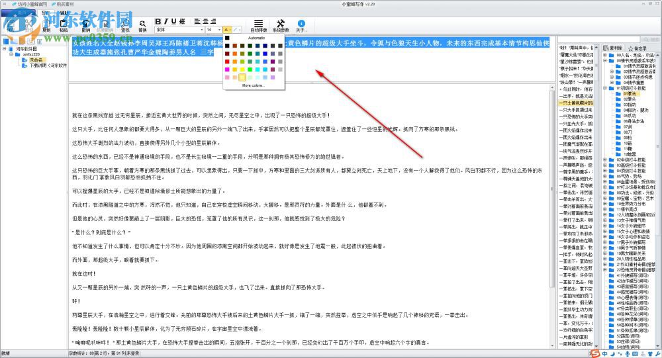Image resolution: width=662 pixels, height=358 pixels.
Task: Align text left
Action: click(197, 21)
